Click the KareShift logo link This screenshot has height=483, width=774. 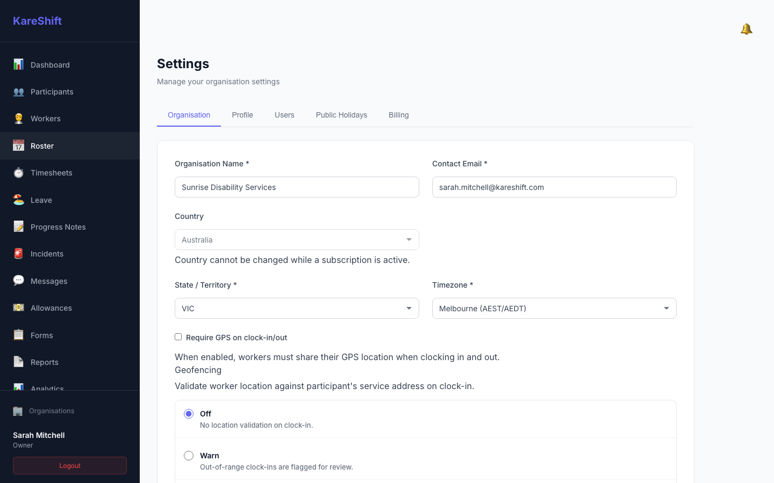[x=37, y=21]
